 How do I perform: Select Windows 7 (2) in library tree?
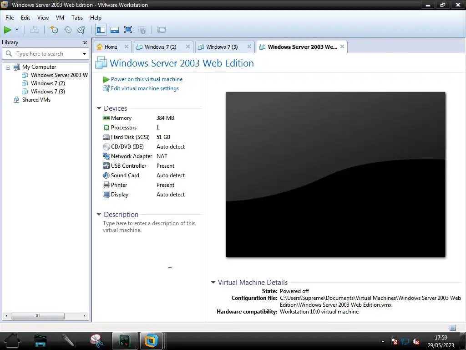pyautogui.click(x=47, y=83)
